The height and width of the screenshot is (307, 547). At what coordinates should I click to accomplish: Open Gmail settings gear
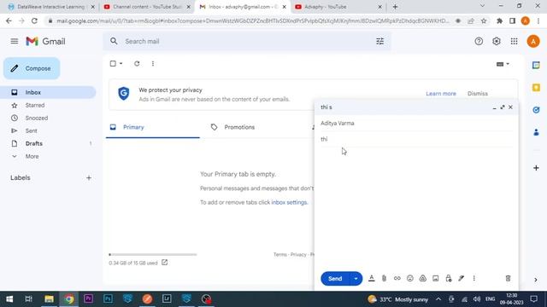click(497, 42)
